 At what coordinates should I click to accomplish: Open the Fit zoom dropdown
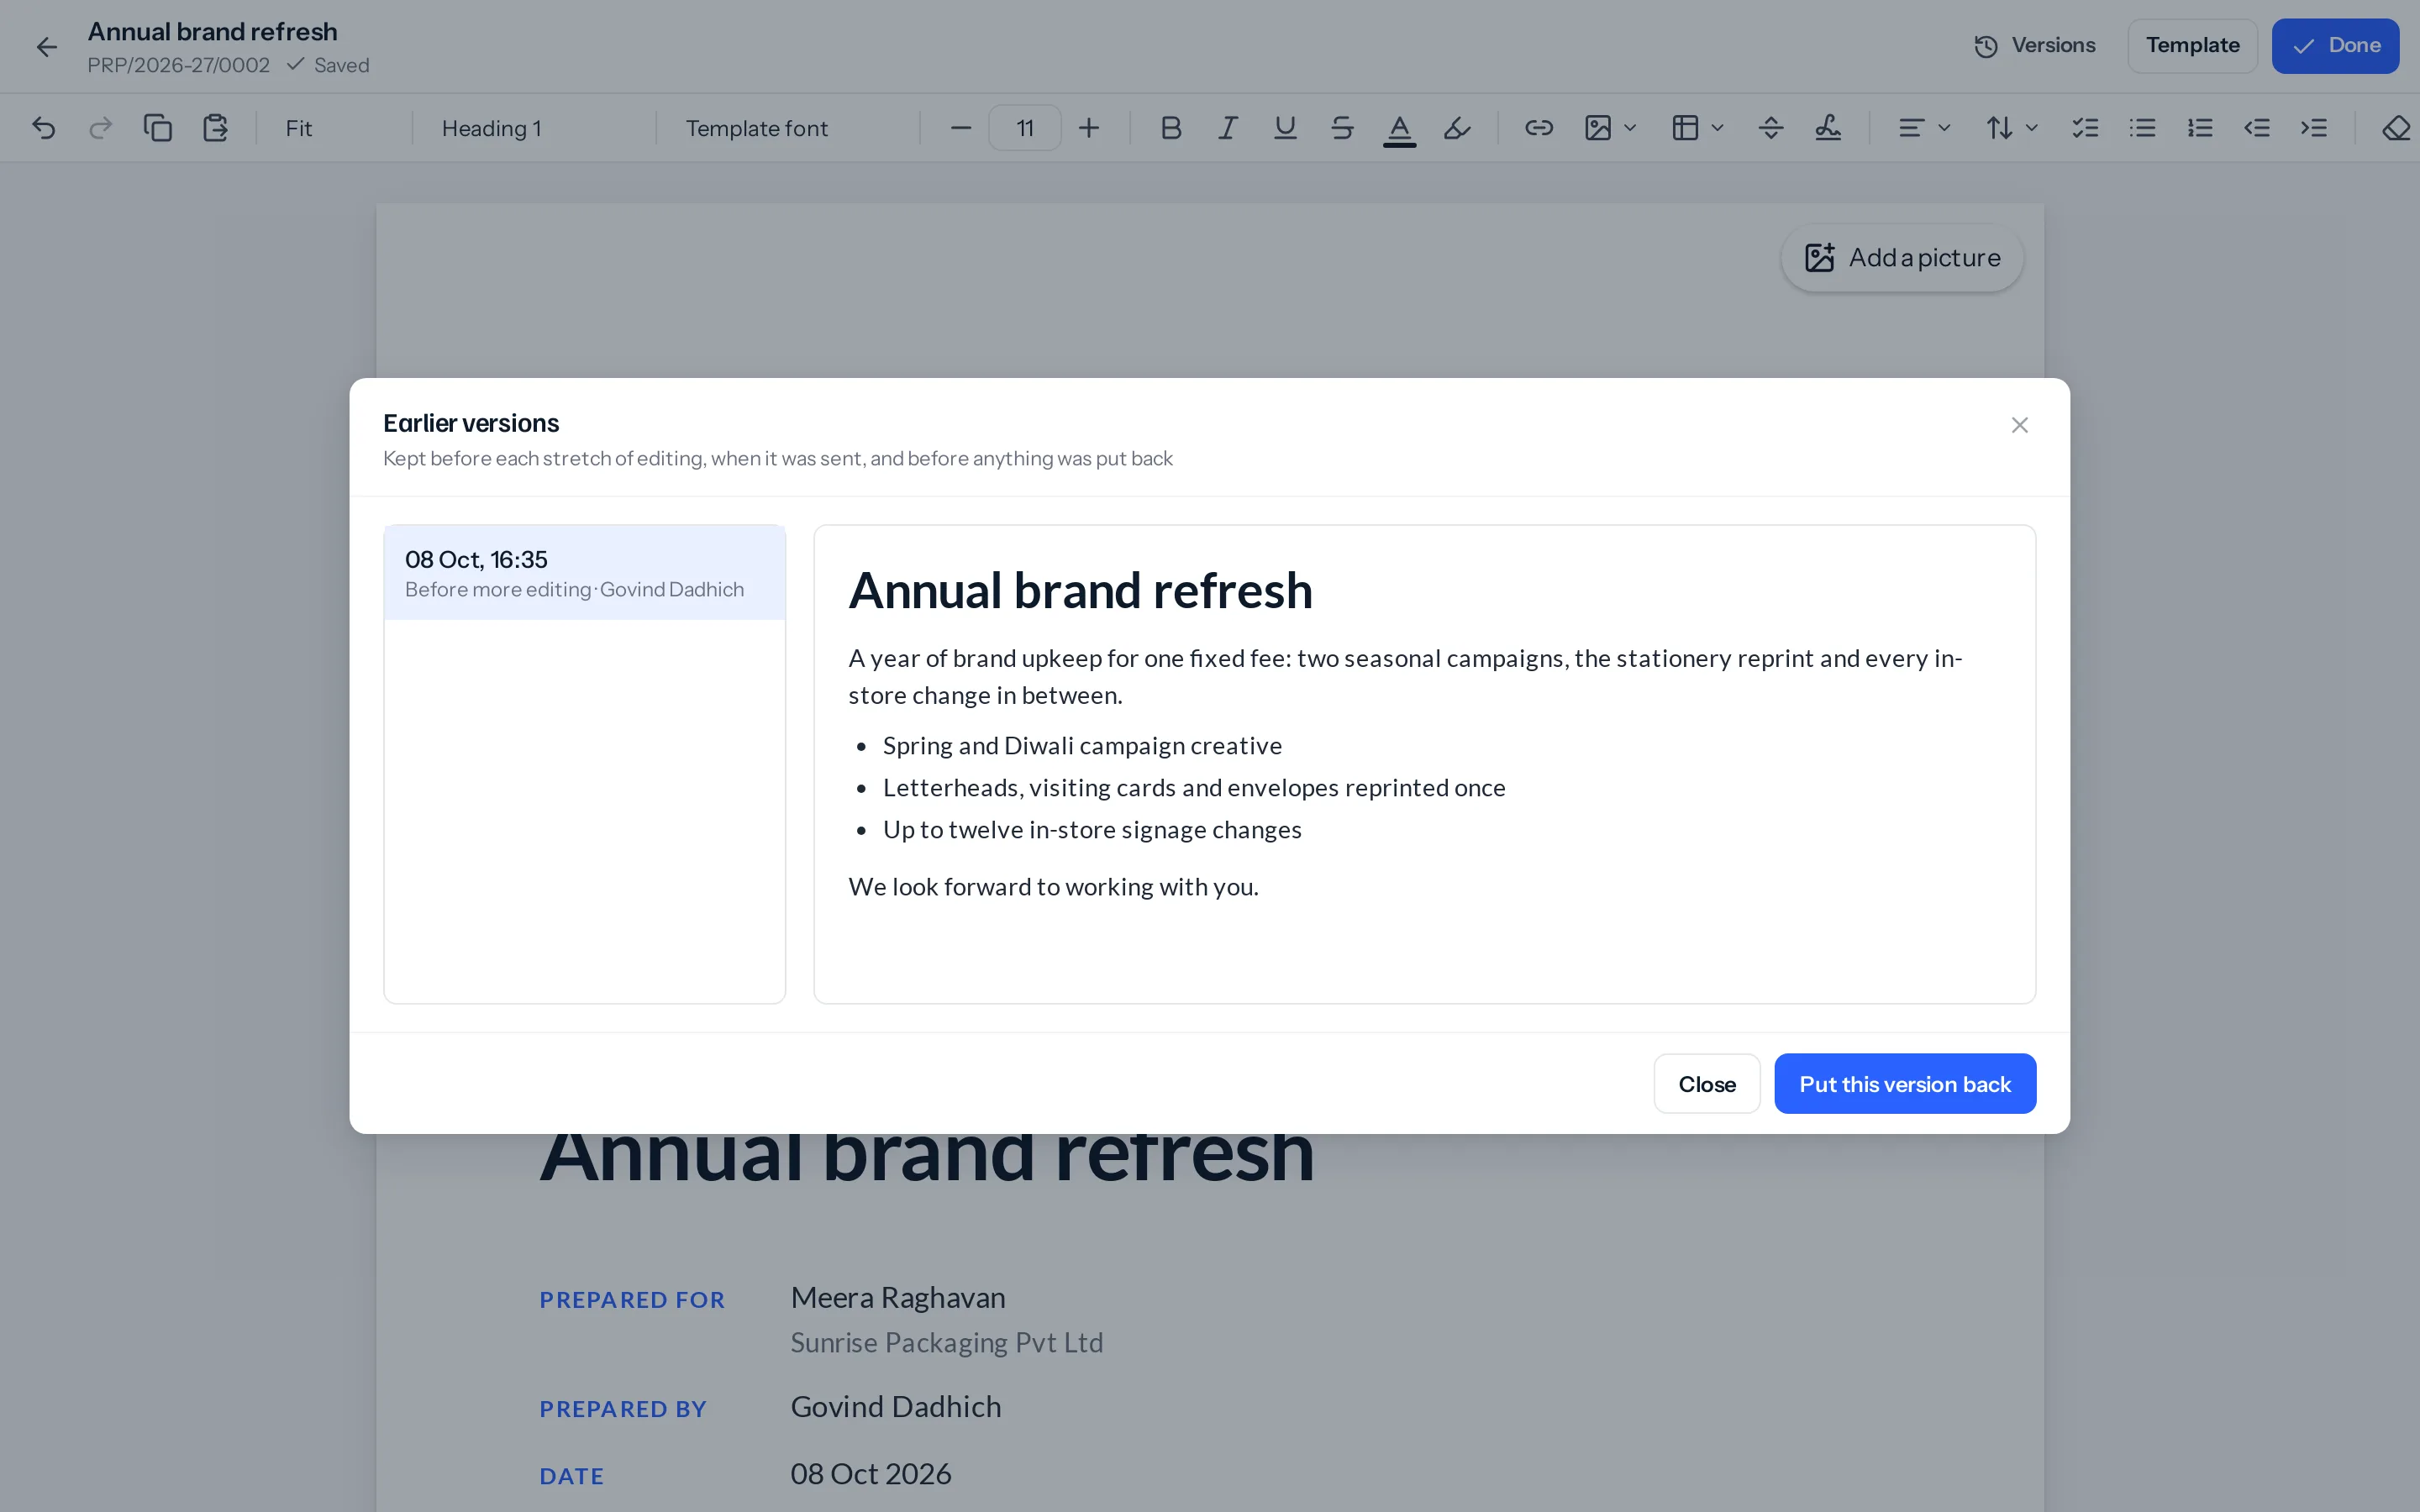[335, 128]
